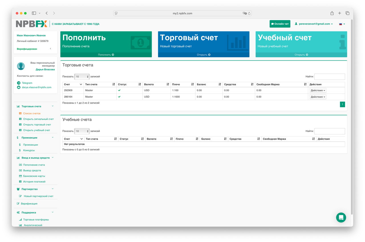Collapse the Ввод и вывод средств section
365x242 pixels.
52,158
